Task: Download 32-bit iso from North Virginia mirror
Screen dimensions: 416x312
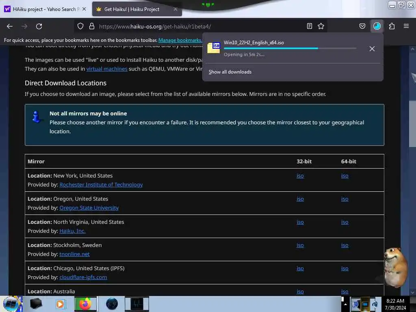Action: point(300,222)
